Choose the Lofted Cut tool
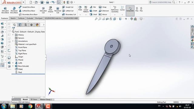194x109 pixels. click(x=68, y=11)
